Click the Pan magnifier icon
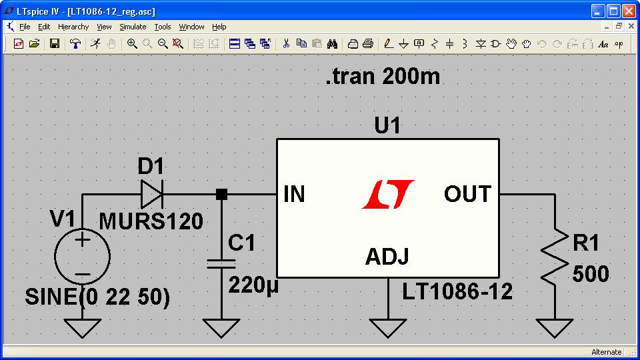The width and height of the screenshot is (640, 360). point(147,44)
